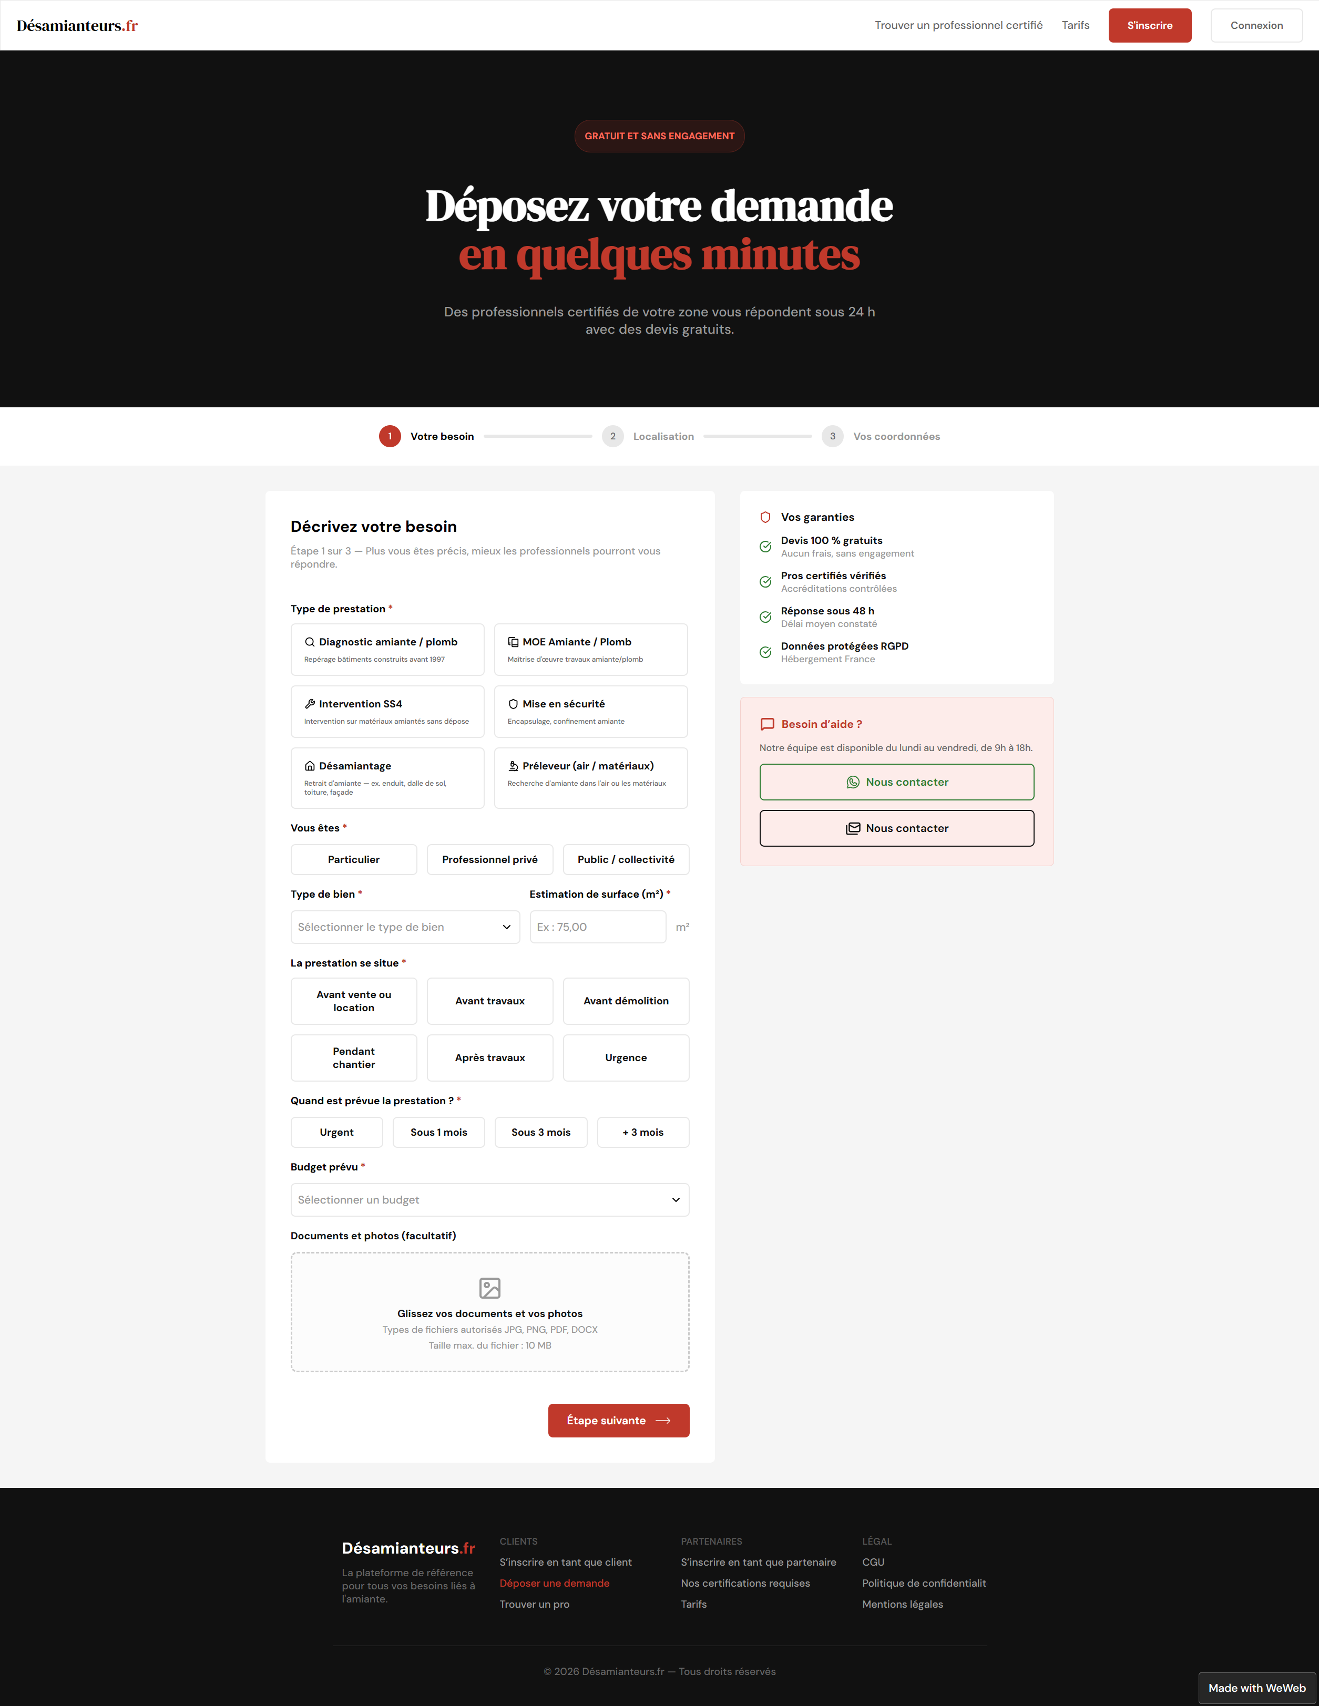Open footer link Politique de confidentialité
This screenshot has height=1706, width=1319.
pos(924,1584)
